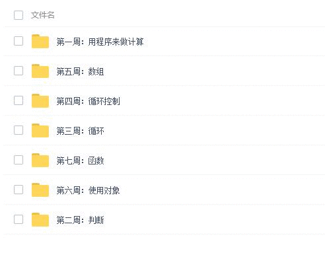Open folder icon for 第三周：循环
Image resolution: width=325 pixels, height=253 pixels.
pos(40,130)
